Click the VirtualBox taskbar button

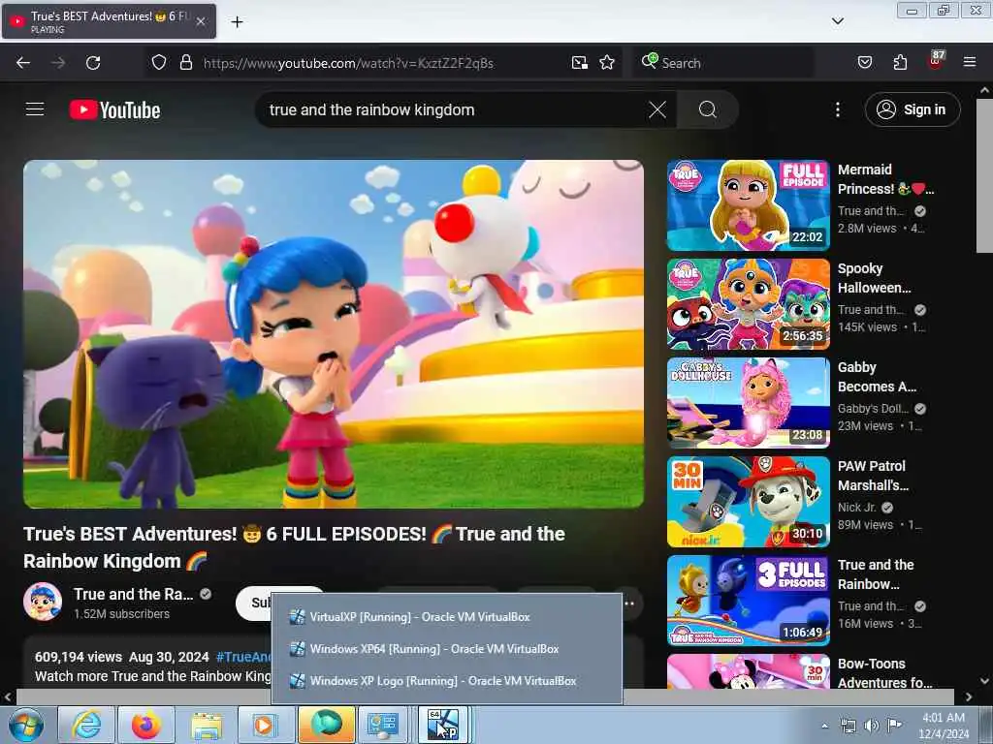pyautogui.click(x=443, y=725)
